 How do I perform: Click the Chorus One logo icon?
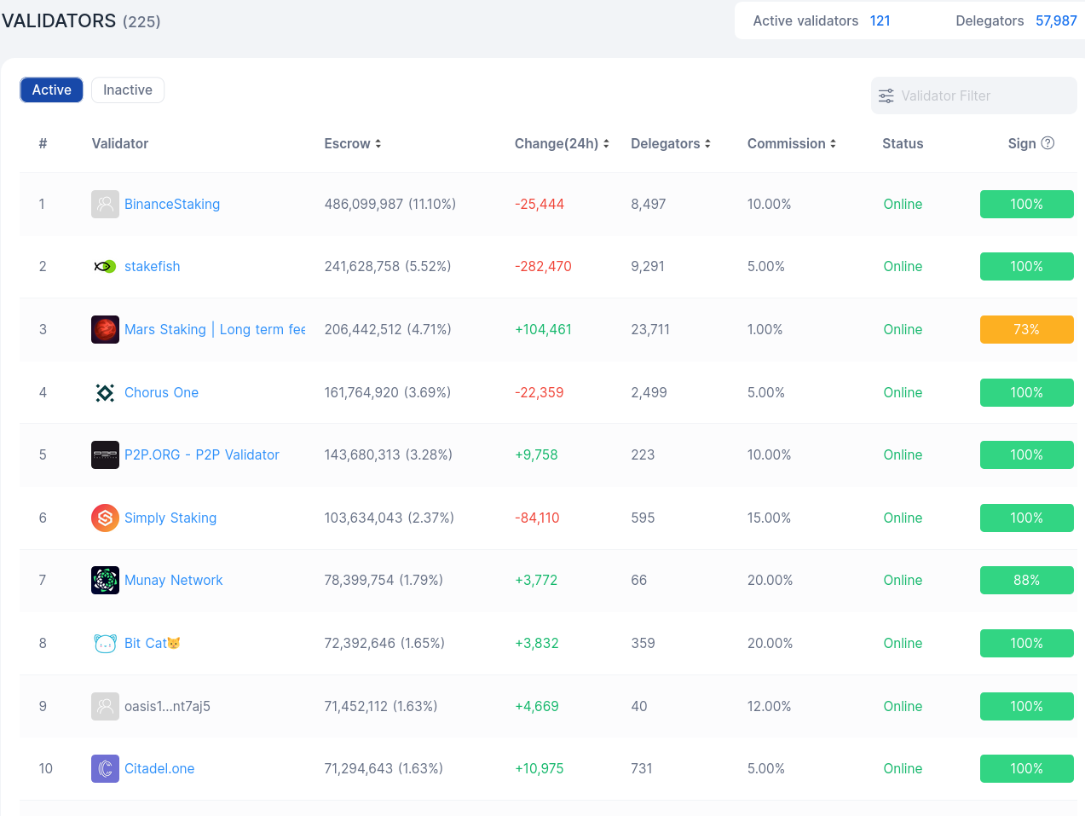pyautogui.click(x=105, y=392)
